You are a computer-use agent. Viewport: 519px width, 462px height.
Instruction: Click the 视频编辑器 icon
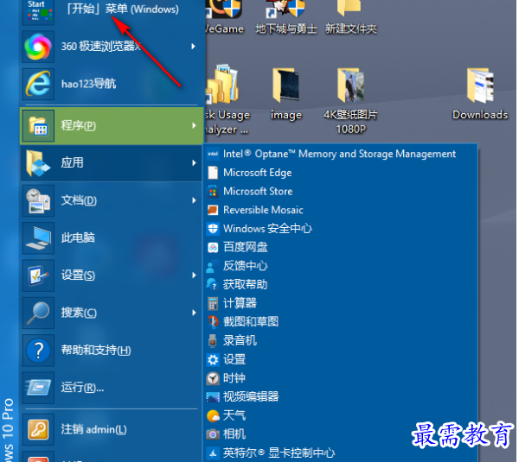(213, 397)
